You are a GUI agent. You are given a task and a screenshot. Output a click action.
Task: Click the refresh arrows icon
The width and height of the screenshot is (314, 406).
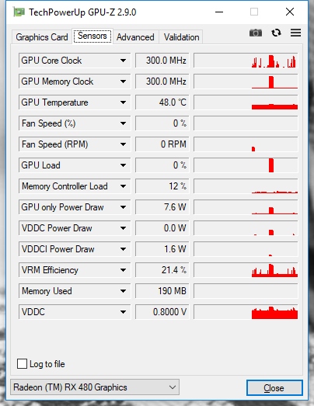(276, 33)
